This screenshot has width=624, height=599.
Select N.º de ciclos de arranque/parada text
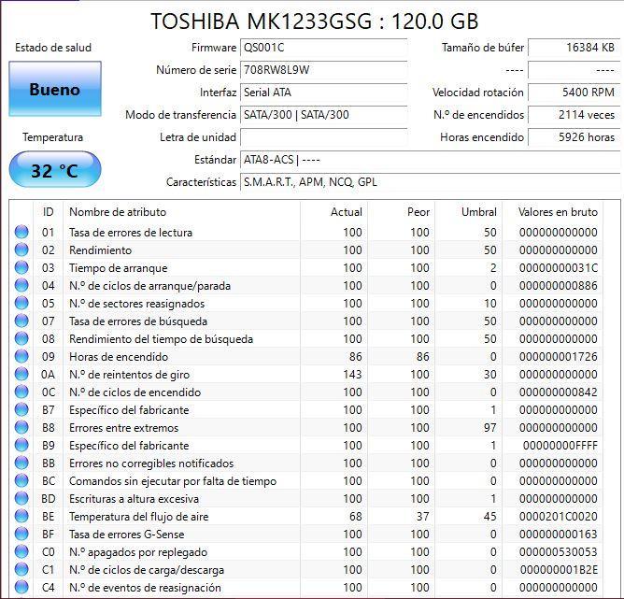pos(149,286)
